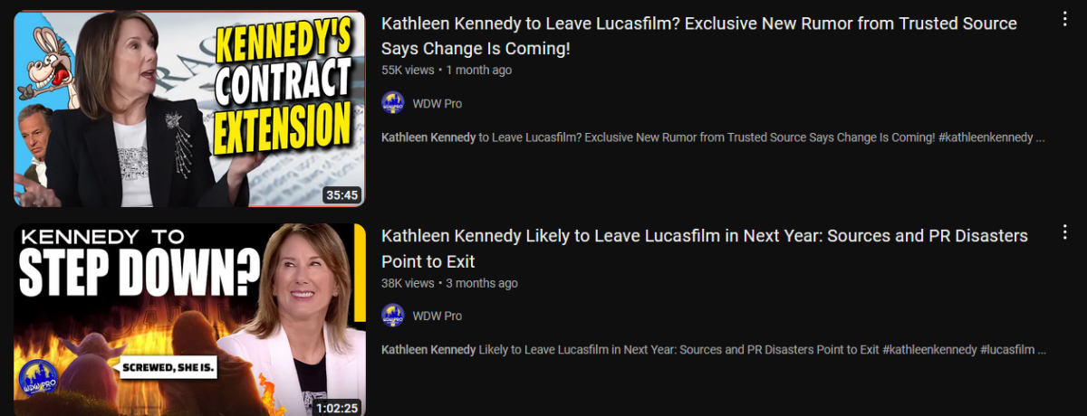1087x416 pixels.
Task: Click the 1:02:25 duration badge
Action: click(x=336, y=407)
